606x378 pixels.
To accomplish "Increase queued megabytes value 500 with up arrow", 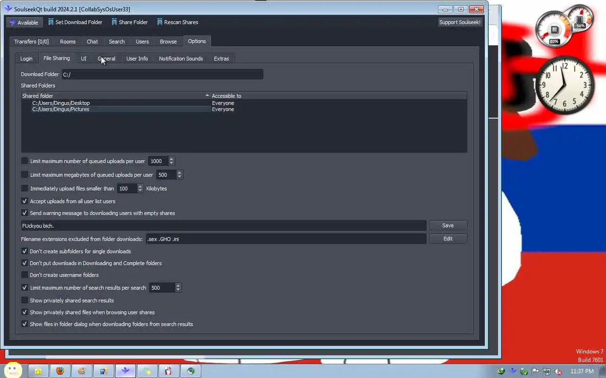I will tap(179, 172).
